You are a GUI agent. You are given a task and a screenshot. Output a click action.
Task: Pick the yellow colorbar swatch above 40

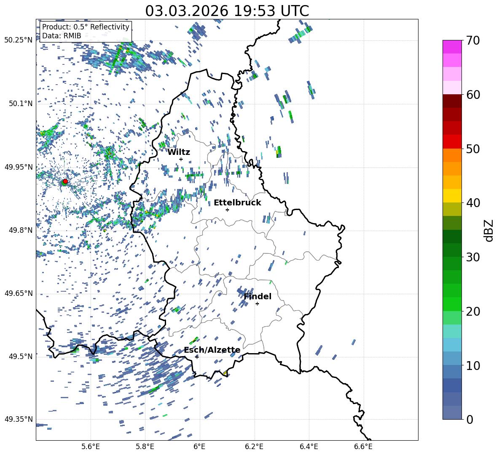coord(452,196)
